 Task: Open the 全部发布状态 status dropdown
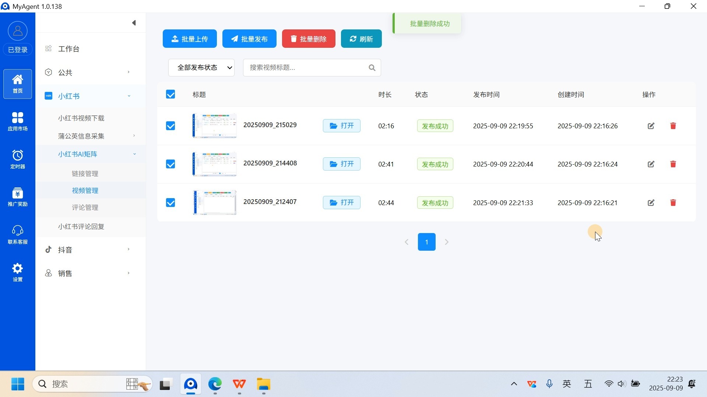[201, 68]
